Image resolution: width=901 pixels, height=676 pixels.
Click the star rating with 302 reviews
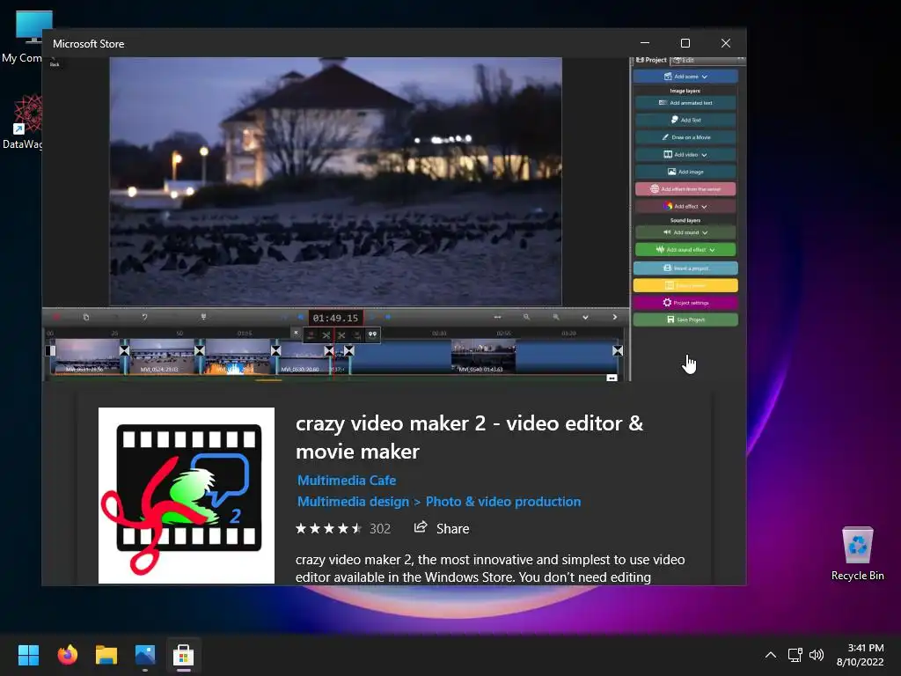[x=343, y=528]
